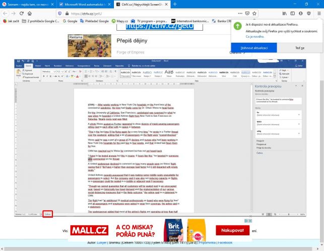Click the https://ctrlv.cz/getU link field
324x251 pixels.
(160, 27)
